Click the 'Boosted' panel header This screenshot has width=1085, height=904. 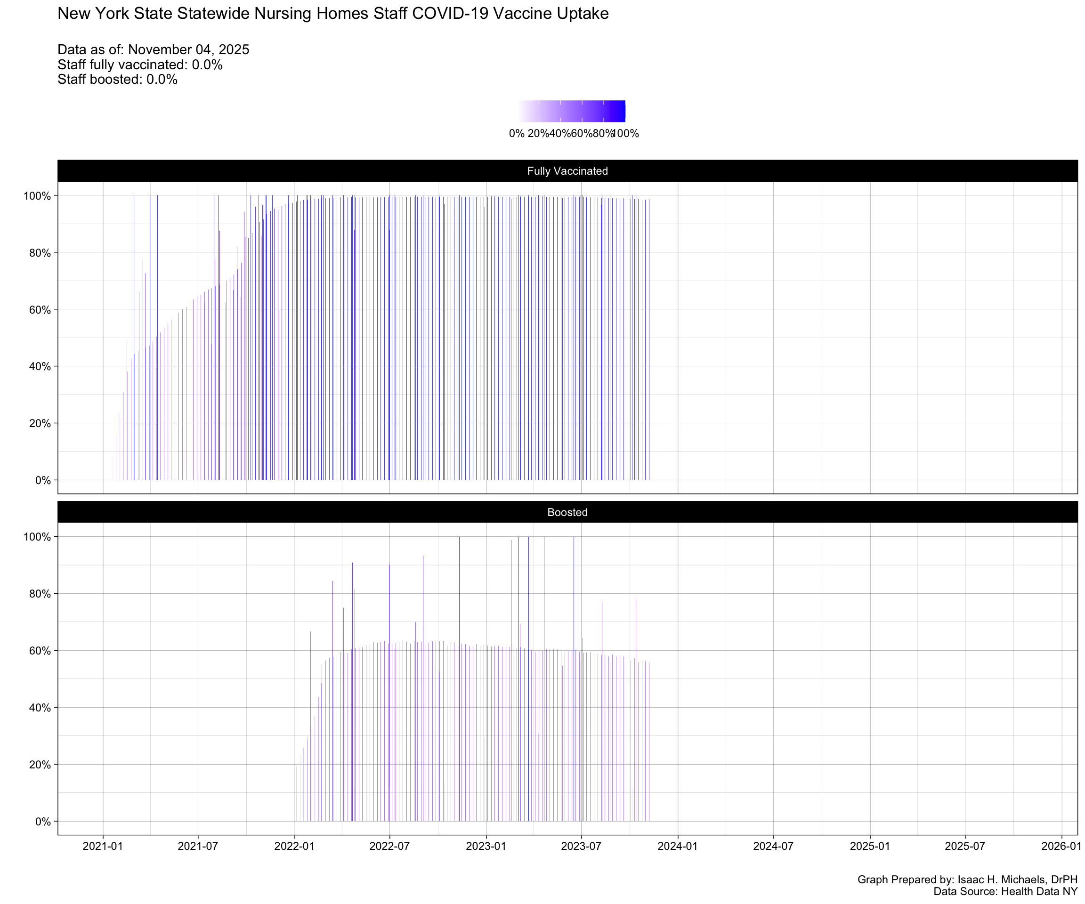[x=567, y=512]
